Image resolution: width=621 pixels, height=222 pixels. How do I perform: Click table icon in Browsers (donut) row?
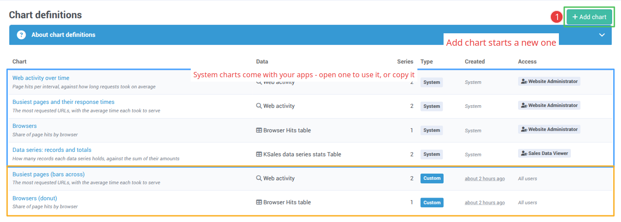[x=259, y=202]
